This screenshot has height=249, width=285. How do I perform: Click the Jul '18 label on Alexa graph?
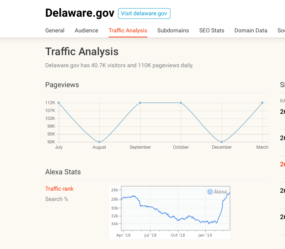point(150,235)
